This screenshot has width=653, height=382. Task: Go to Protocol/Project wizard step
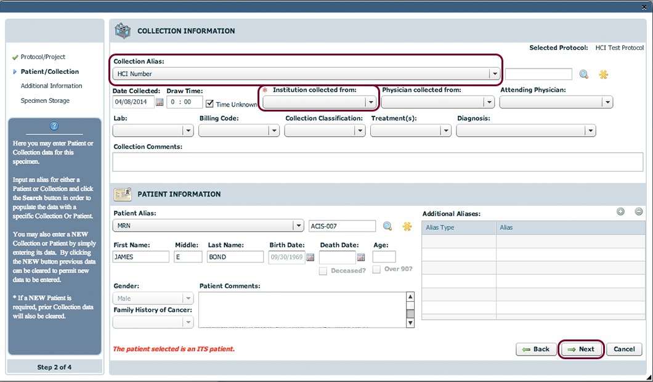pyautogui.click(x=43, y=57)
